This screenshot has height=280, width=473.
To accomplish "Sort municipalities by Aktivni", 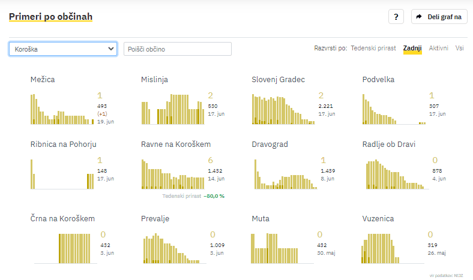I will (438, 48).
